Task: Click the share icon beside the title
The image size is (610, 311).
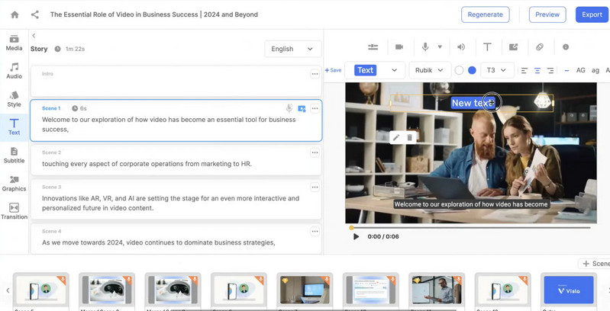Action: point(35,14)
